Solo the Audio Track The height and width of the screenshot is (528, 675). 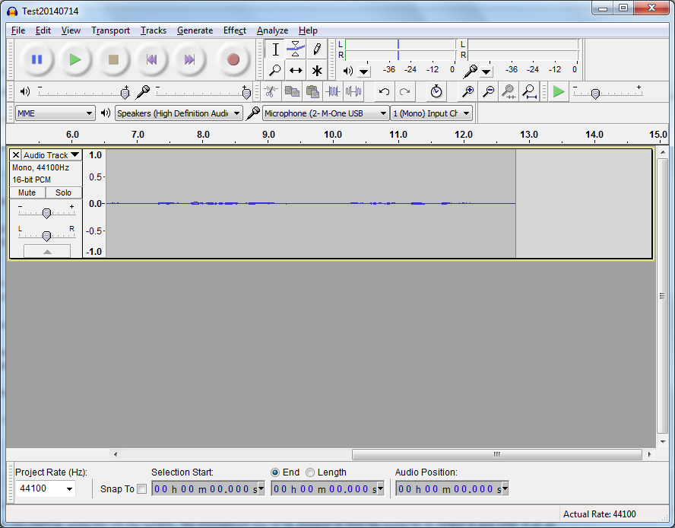point(63,192)
